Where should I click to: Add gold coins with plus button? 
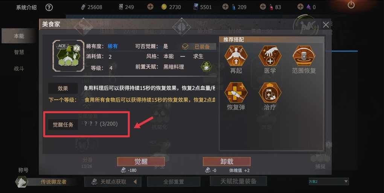point(150,7)
